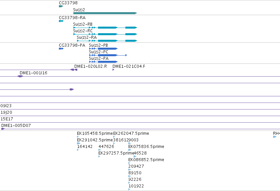Screen dimensions: 280x191
Task: Click the 209427 EST label
Action: pos(136,166)
